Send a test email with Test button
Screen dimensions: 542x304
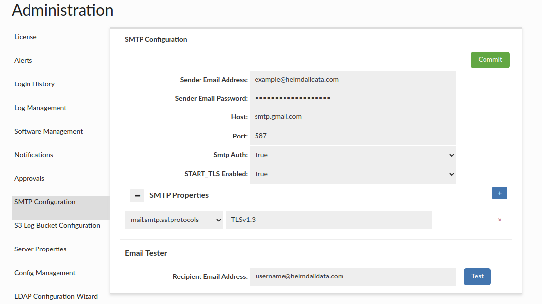(x=477, y=276)
